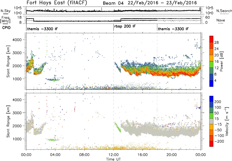The height and width of the screenshot is (161, 232).
Task: Click the gray Velocity colorbar segment (-15 to 15)
Action: click(x=211, y=121)
